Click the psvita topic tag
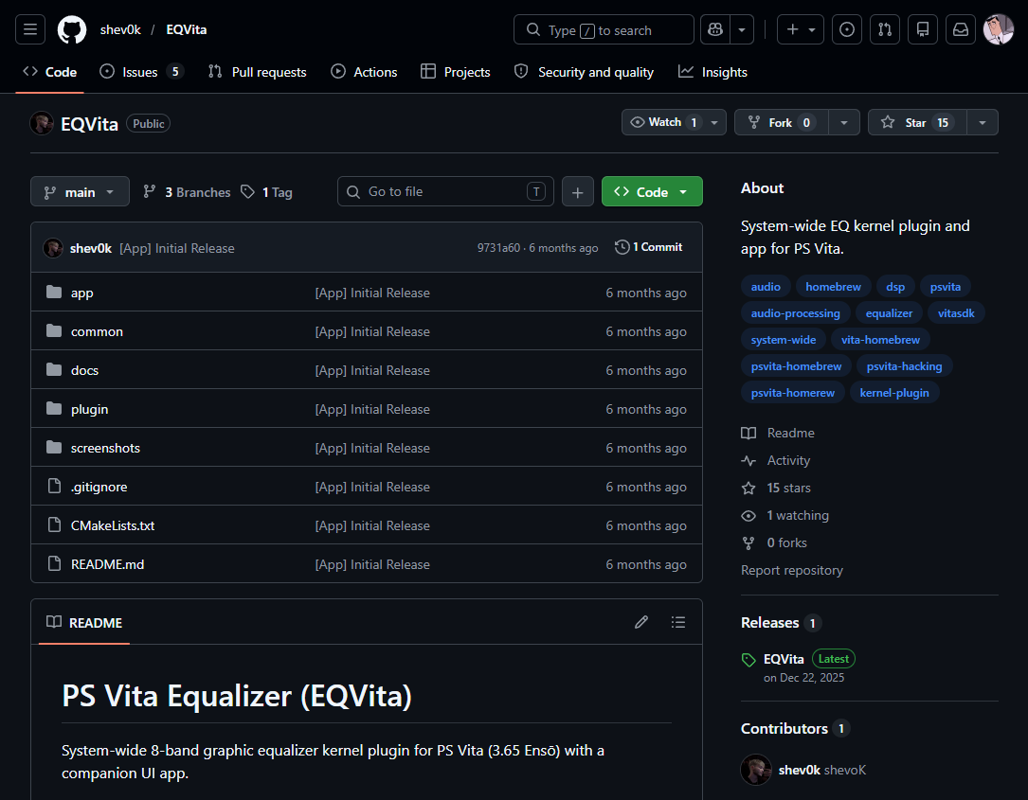The height and width of the screenshot is (800, 1028). tap(945, 287)
